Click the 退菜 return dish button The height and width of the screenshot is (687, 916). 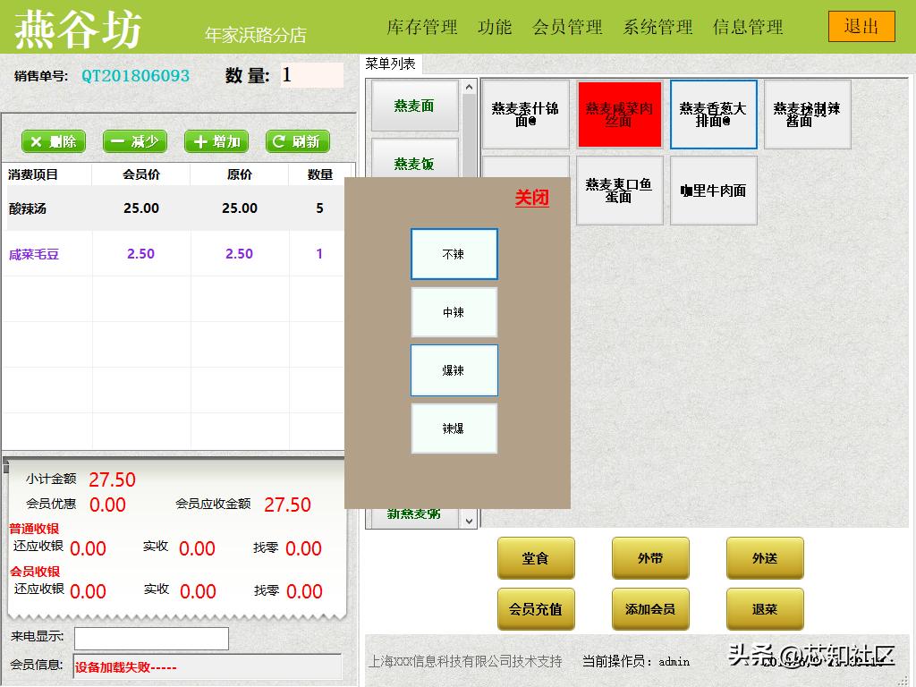click(x=765, y=609)
